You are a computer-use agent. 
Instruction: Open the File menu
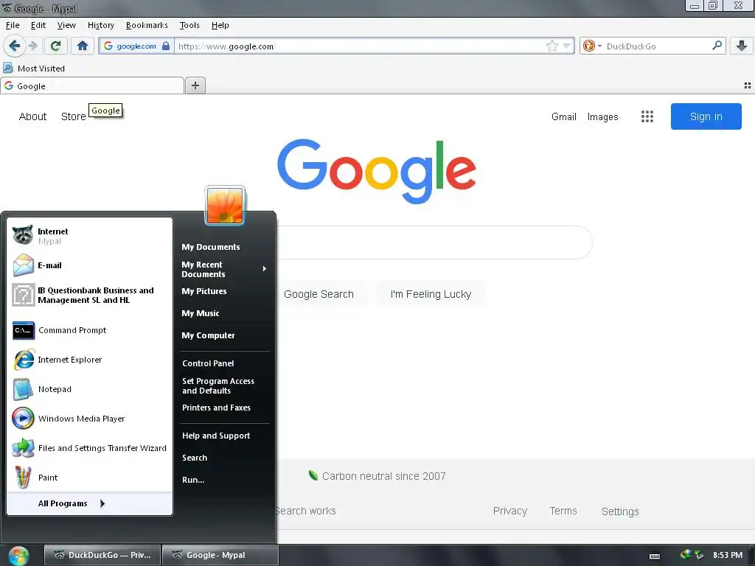(13, 25)
